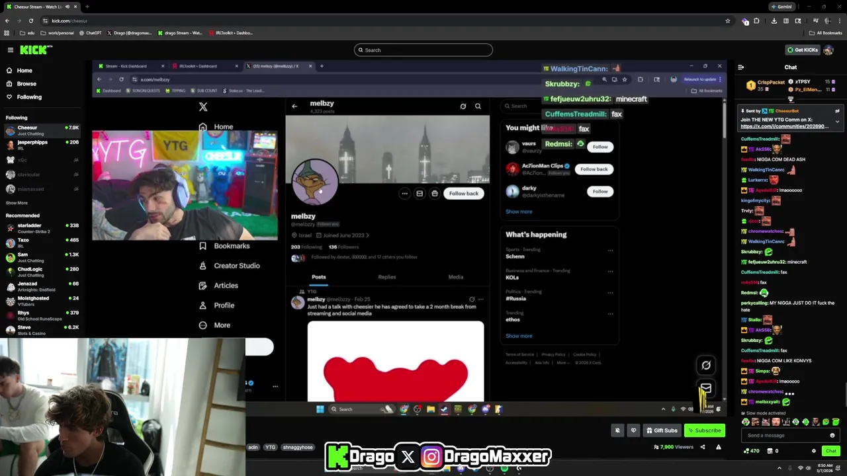Viewport: 847px width, 476px height.
Task: Open the Kick hamburger menu
Action: click(x=11, y=50)
